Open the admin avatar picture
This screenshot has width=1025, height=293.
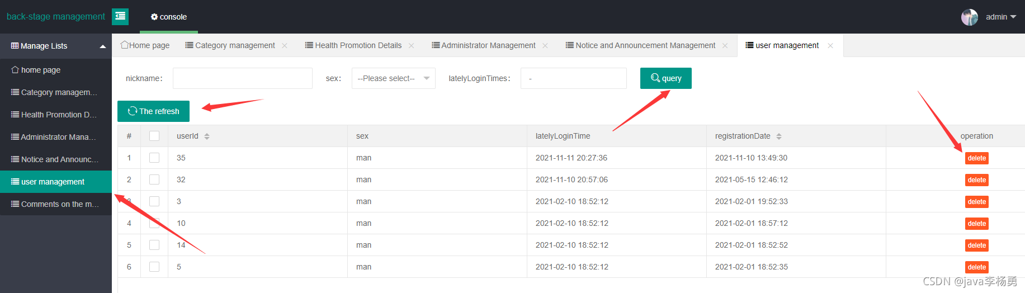coord(970,17)
